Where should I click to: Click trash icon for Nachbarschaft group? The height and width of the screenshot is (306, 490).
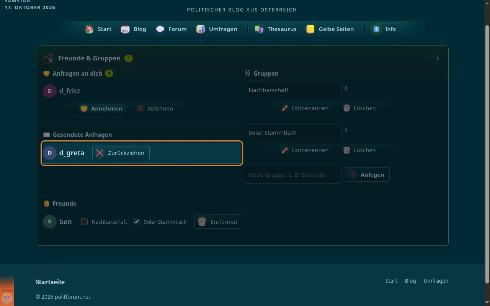[x=346, y=108]
